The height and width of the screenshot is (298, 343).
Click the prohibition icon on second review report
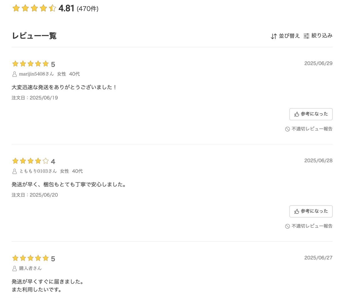(x=288, y=226)
